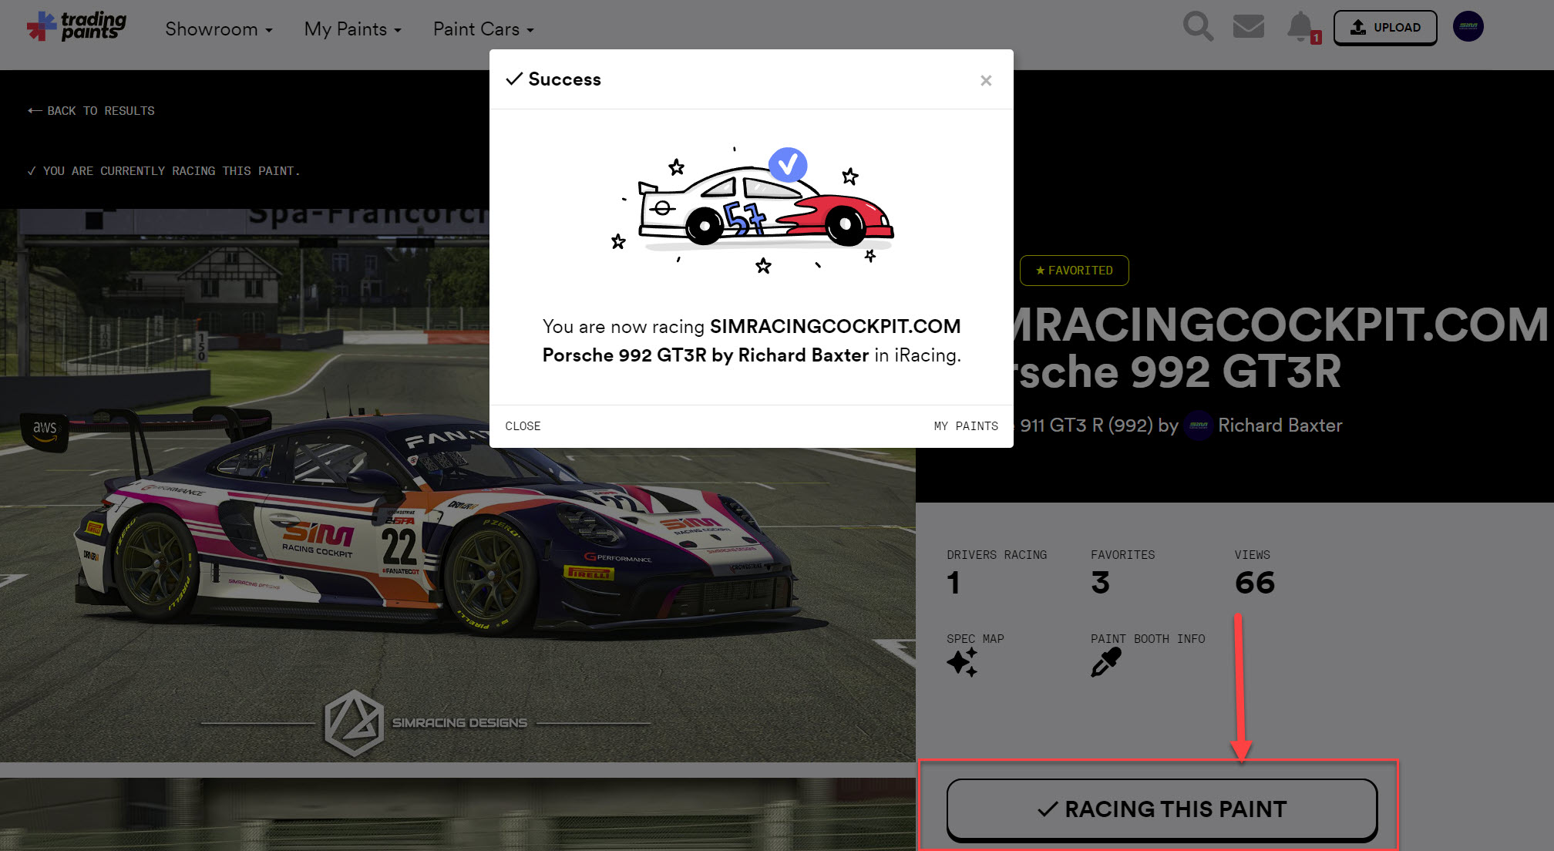Toggle RACING THIS PAINT off
Viewport: 1554px width, 851px height.
pyautogui.click(x=1161, y=809)
